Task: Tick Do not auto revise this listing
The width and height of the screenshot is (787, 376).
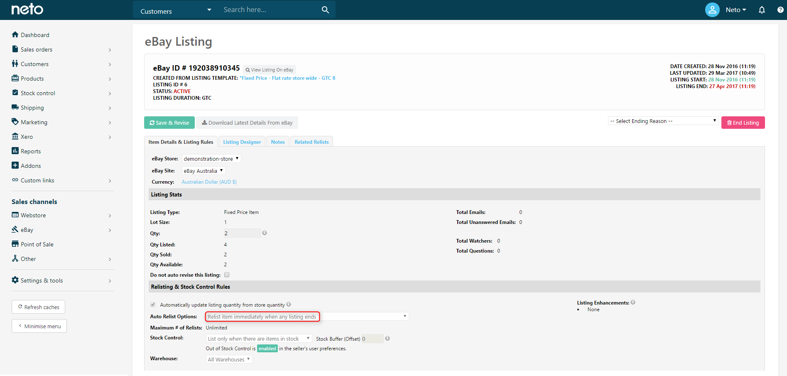Action: (227, 275)
